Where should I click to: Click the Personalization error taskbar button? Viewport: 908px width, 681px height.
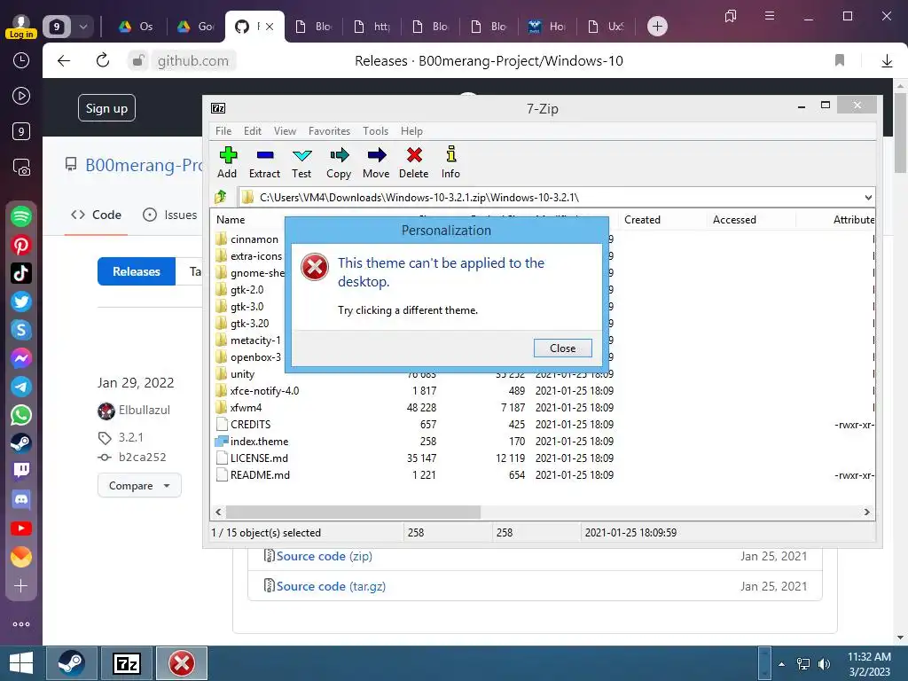click(x=182, y=663)
